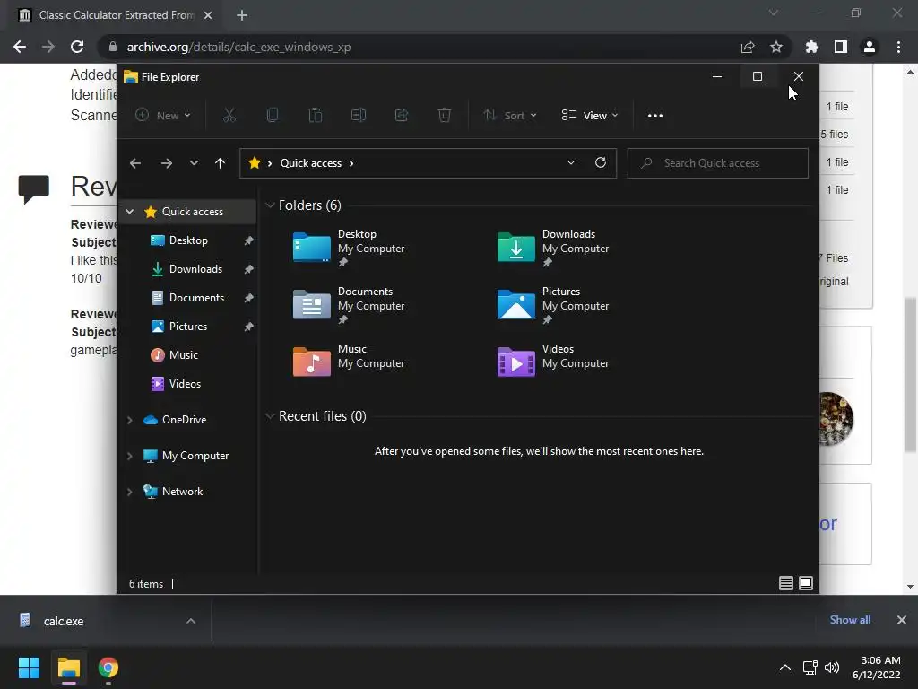Viewport: 918px width, 689px height.
Task: Open the New dropdown menu
Action: 163,116
